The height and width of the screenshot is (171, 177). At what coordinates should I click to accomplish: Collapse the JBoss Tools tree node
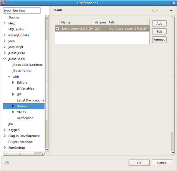(x=5, y=59)
